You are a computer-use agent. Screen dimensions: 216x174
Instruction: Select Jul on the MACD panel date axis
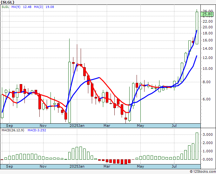pyautogui.click(x=174, y=166)
